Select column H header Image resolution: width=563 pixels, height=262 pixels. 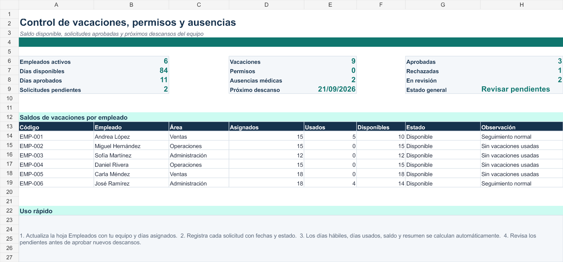(521, 5)
